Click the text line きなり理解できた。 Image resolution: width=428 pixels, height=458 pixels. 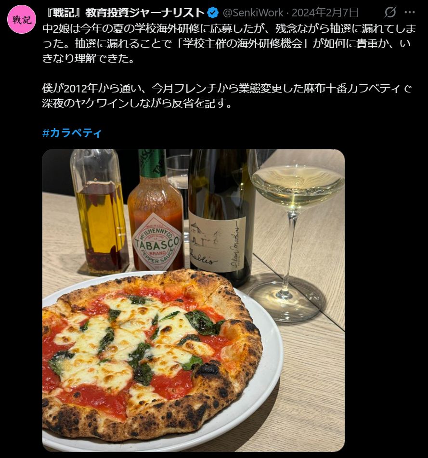(x=89, y=58)
